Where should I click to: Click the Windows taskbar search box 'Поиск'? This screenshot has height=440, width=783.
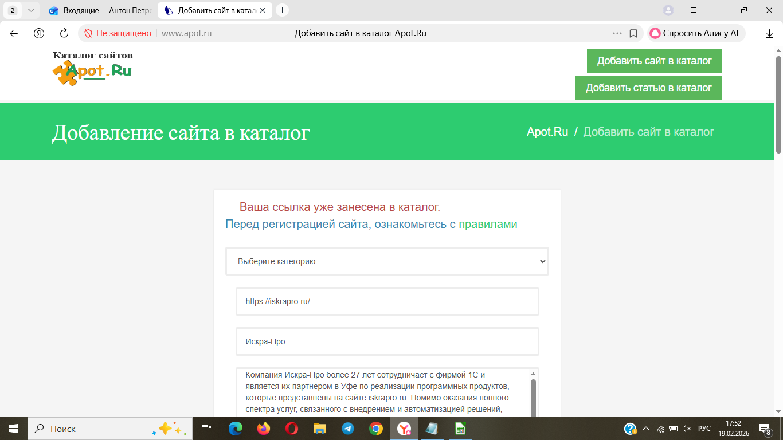[x=109, y=429]
